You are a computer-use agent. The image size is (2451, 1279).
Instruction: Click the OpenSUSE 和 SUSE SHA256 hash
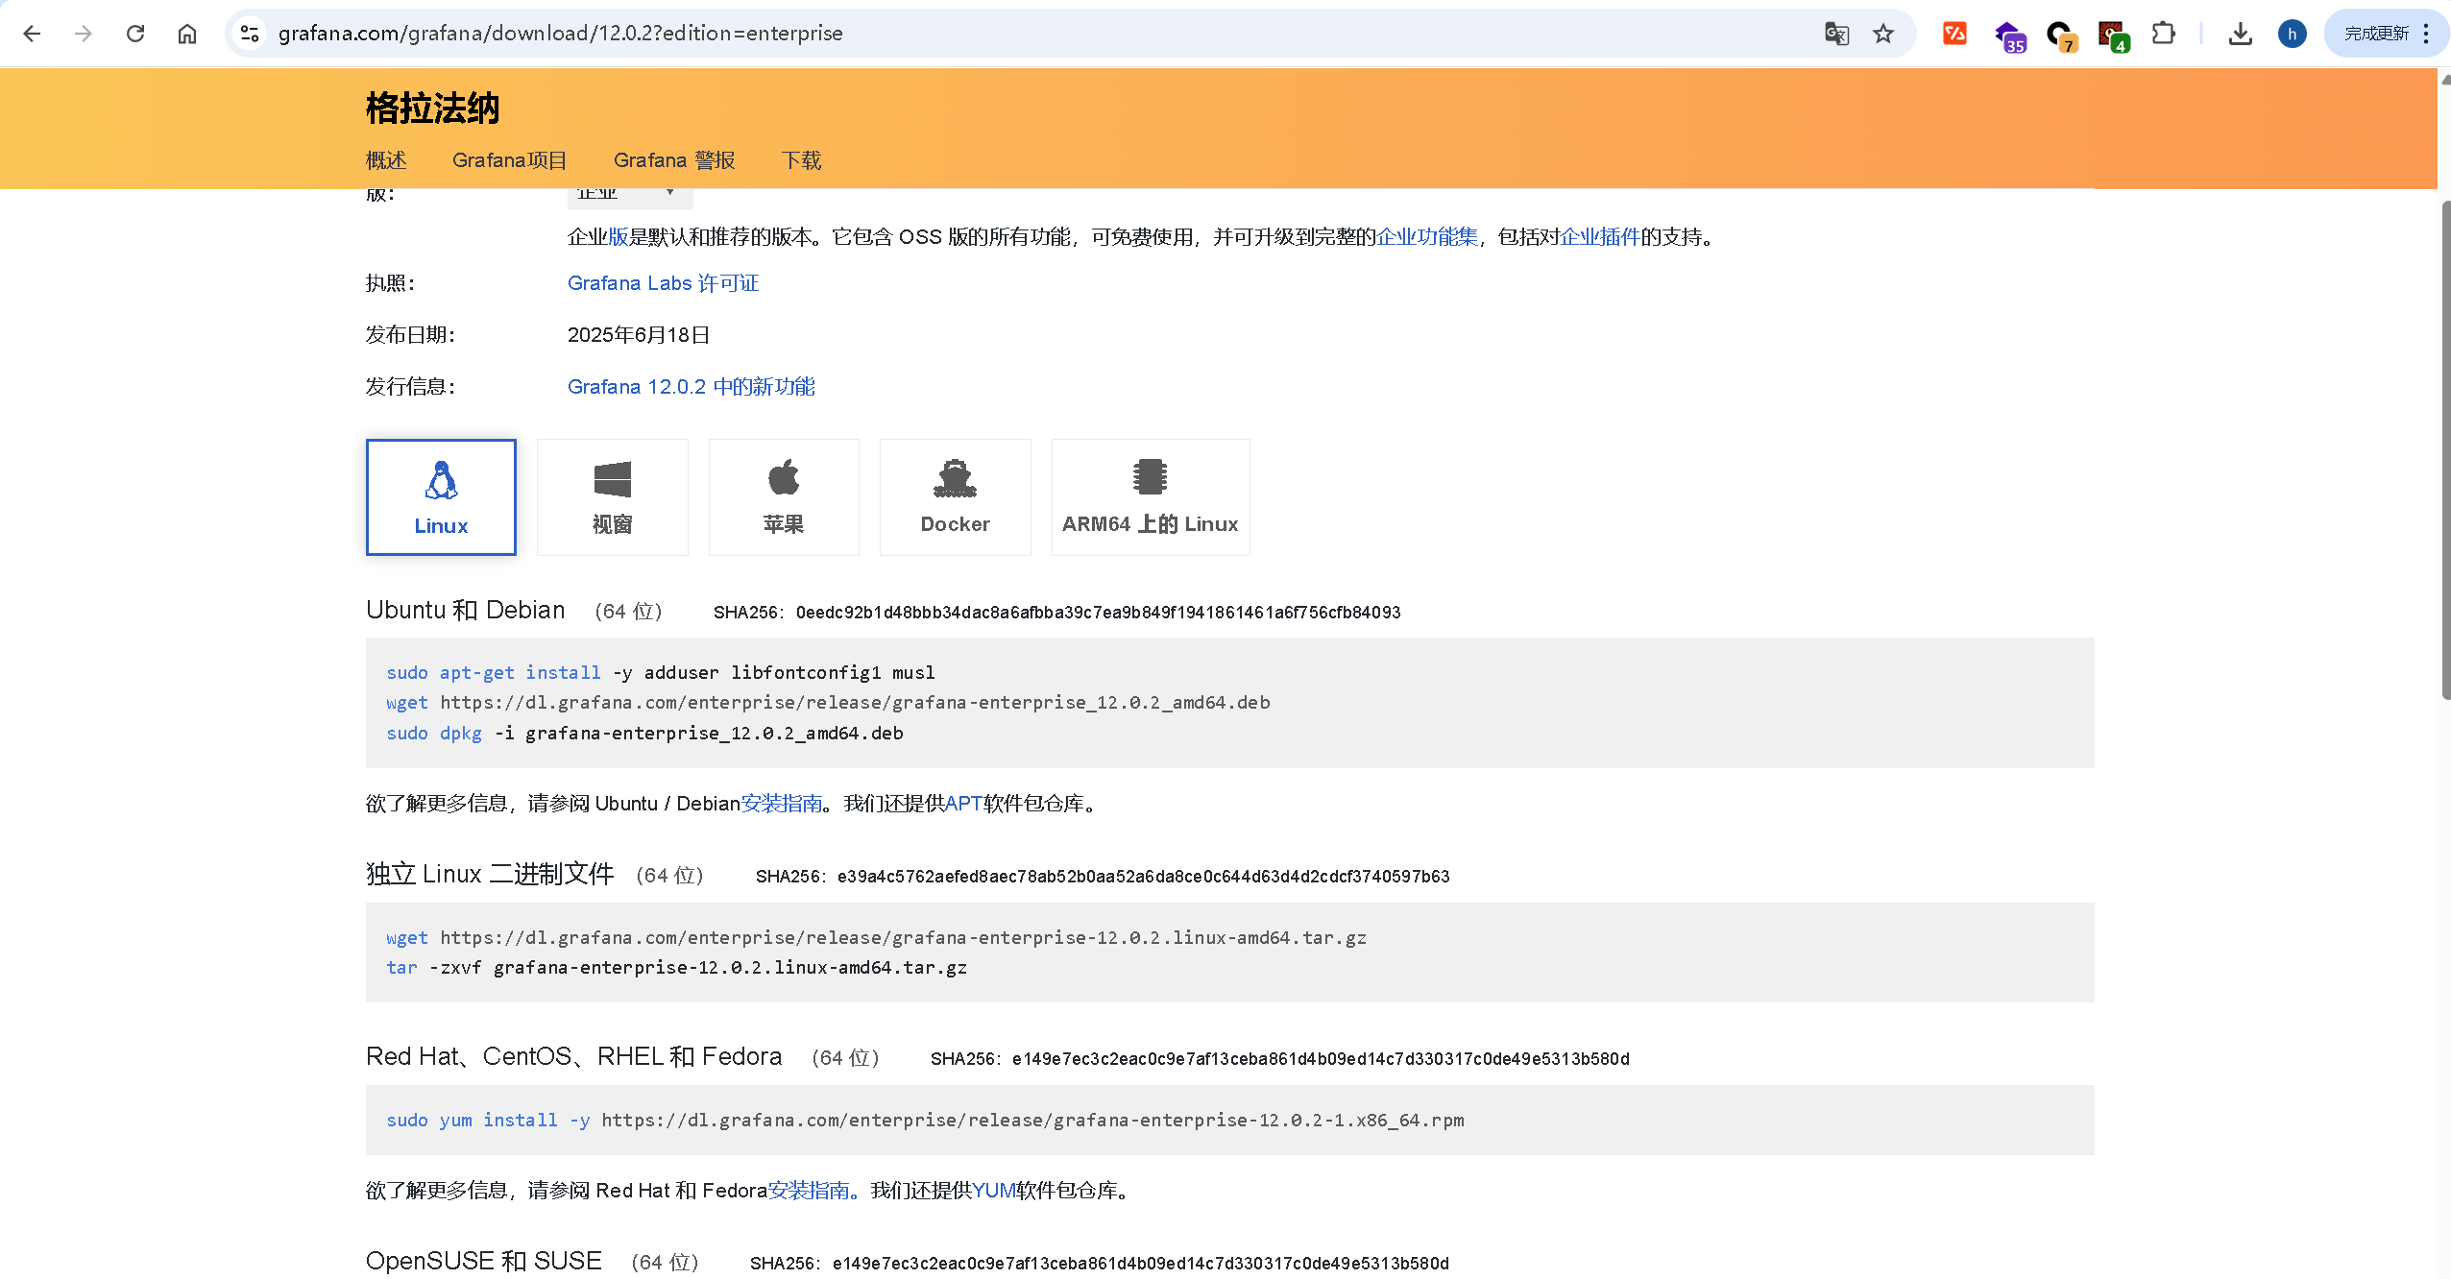coord(1140,1264)
